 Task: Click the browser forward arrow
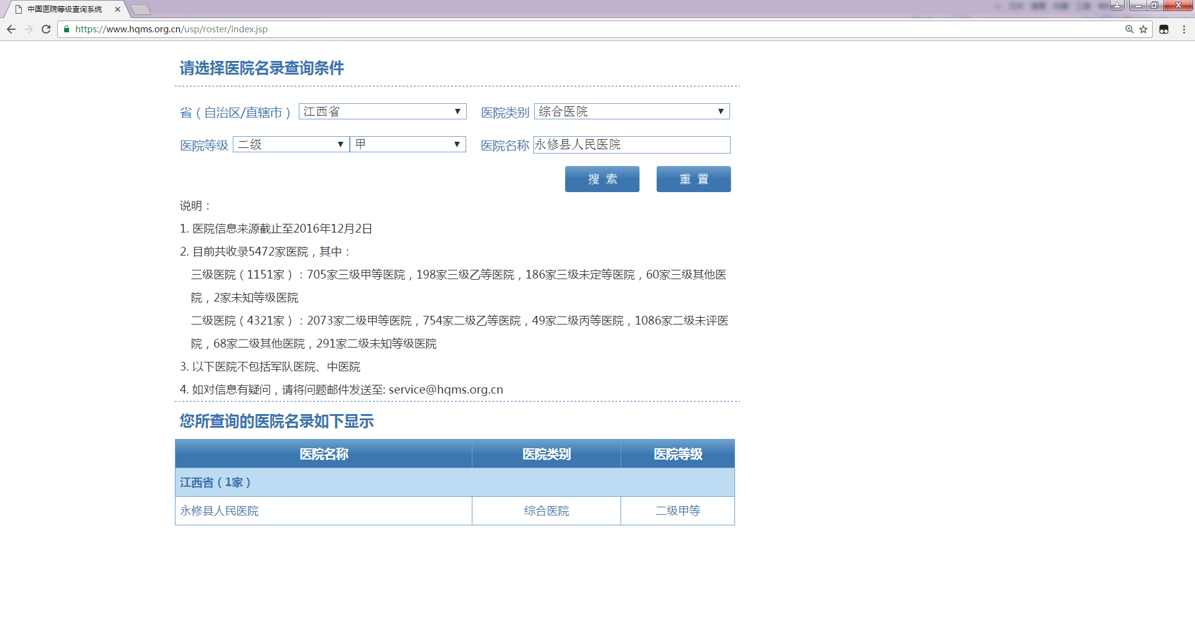(29, 29)
